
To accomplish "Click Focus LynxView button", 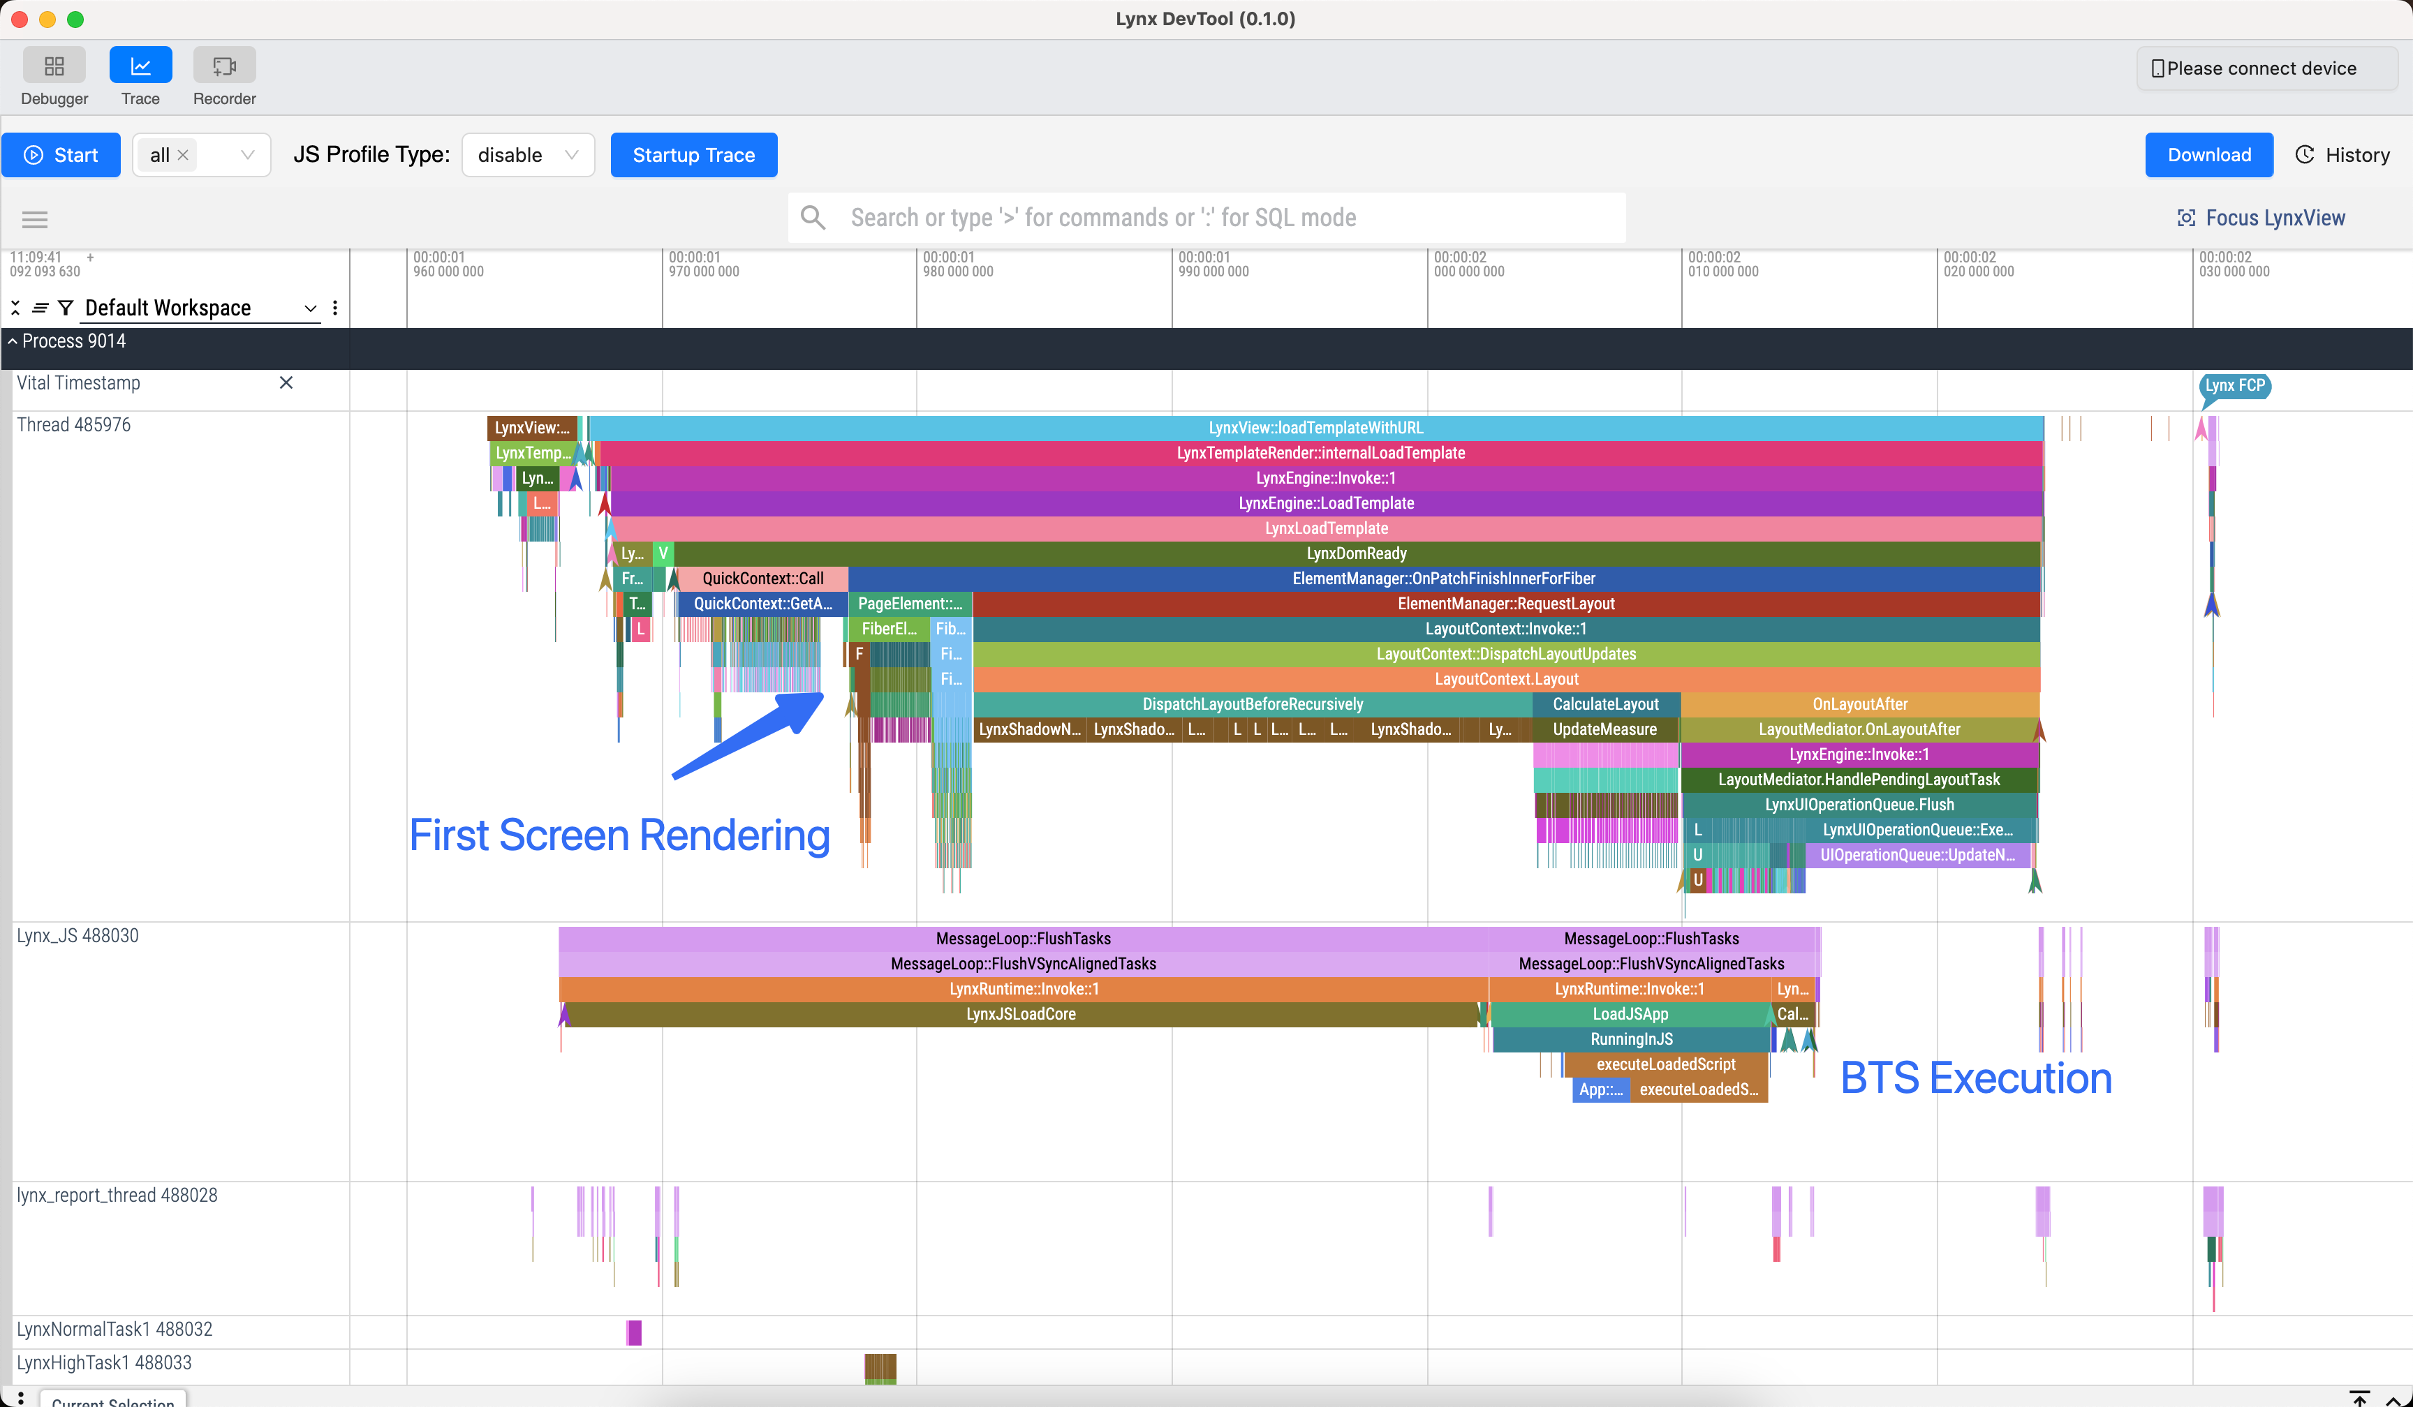I will [2261, 218].
